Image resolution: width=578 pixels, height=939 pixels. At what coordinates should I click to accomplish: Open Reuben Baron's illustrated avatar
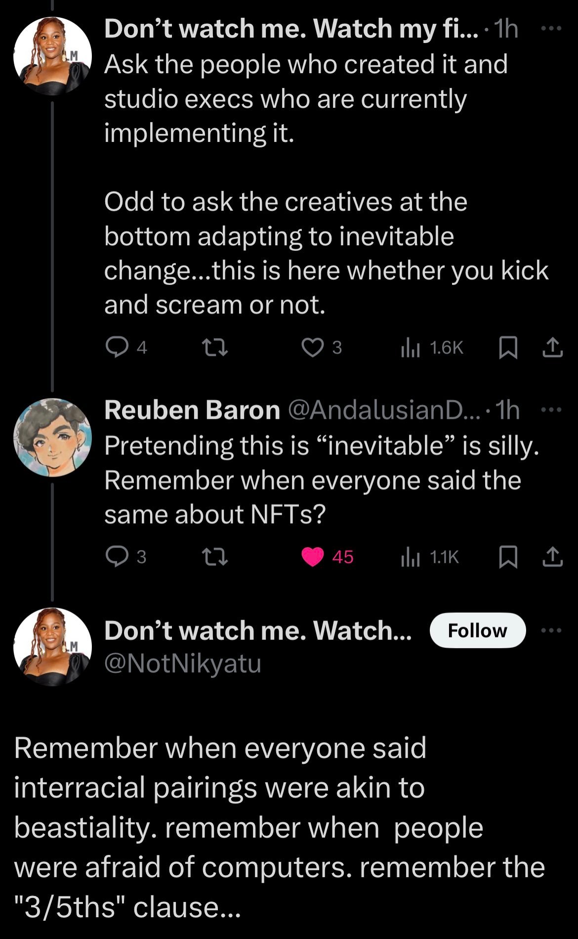[52, 437]
